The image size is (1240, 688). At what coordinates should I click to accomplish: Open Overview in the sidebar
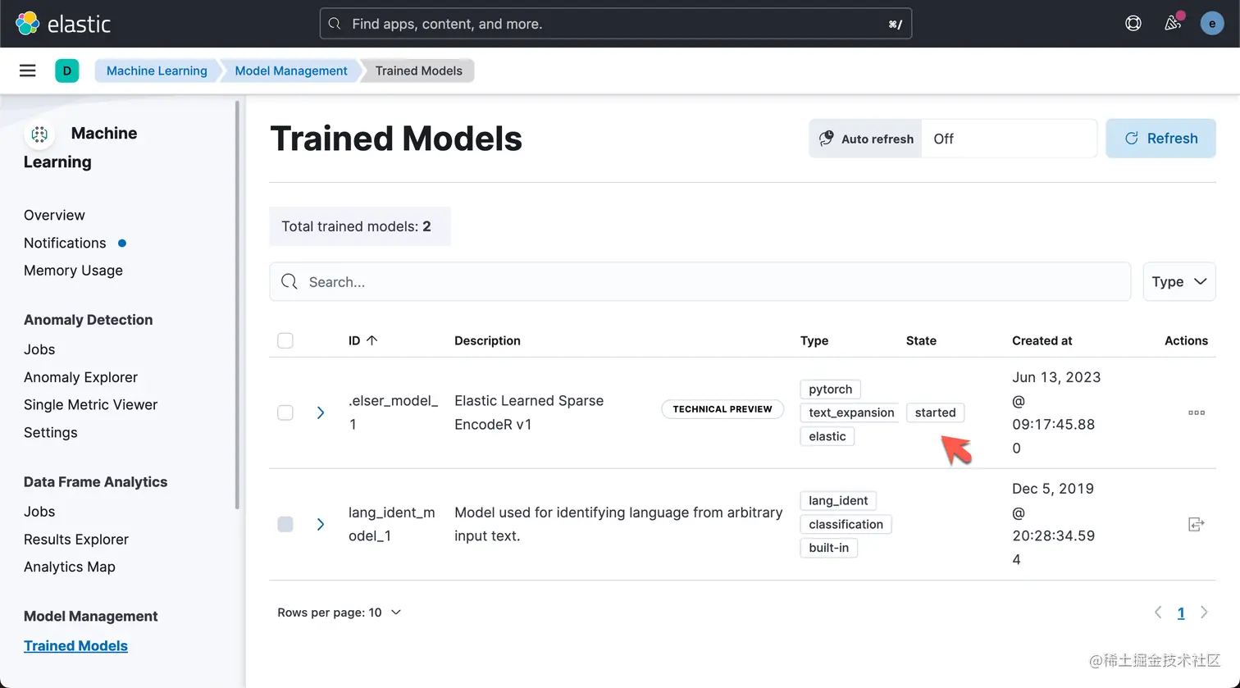pos(54,215)
